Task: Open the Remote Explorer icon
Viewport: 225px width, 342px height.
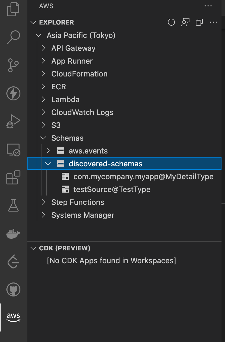Action: 13,150
